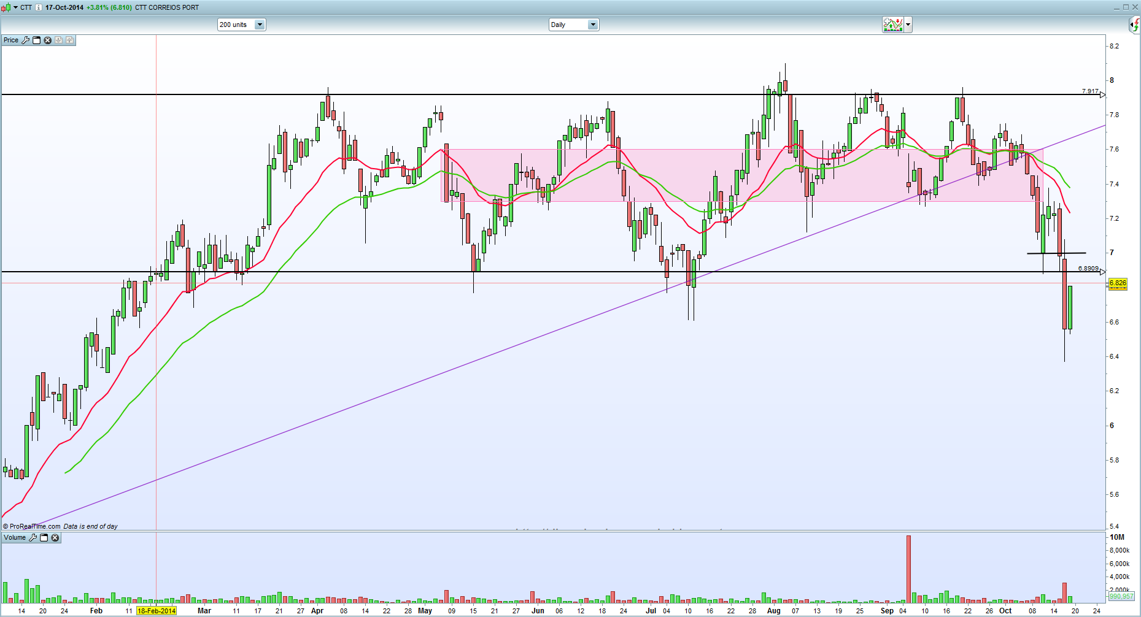Image resolution: width=1141 pixels, height=617 pixels.
Task: Click the 7.917 resistance line label
Action: (1090, 91)
